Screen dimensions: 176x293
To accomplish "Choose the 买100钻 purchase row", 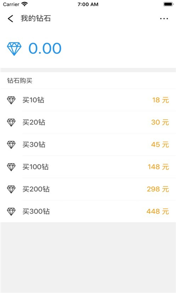I will tap(88, 167).
